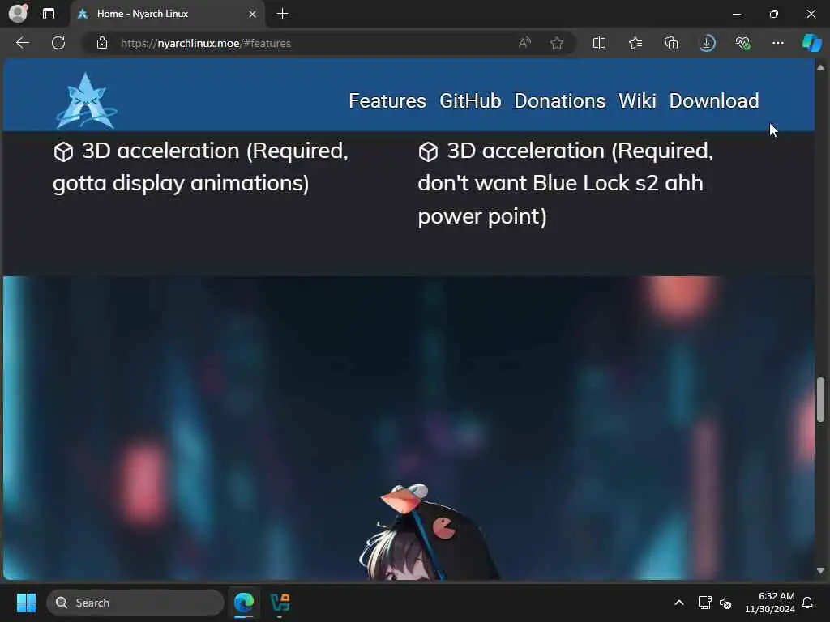This screenshot has height=622, width=830.
Task: Click the 3D cube icon beside 'gotta display animations'
Action: (x=63, y=151)
